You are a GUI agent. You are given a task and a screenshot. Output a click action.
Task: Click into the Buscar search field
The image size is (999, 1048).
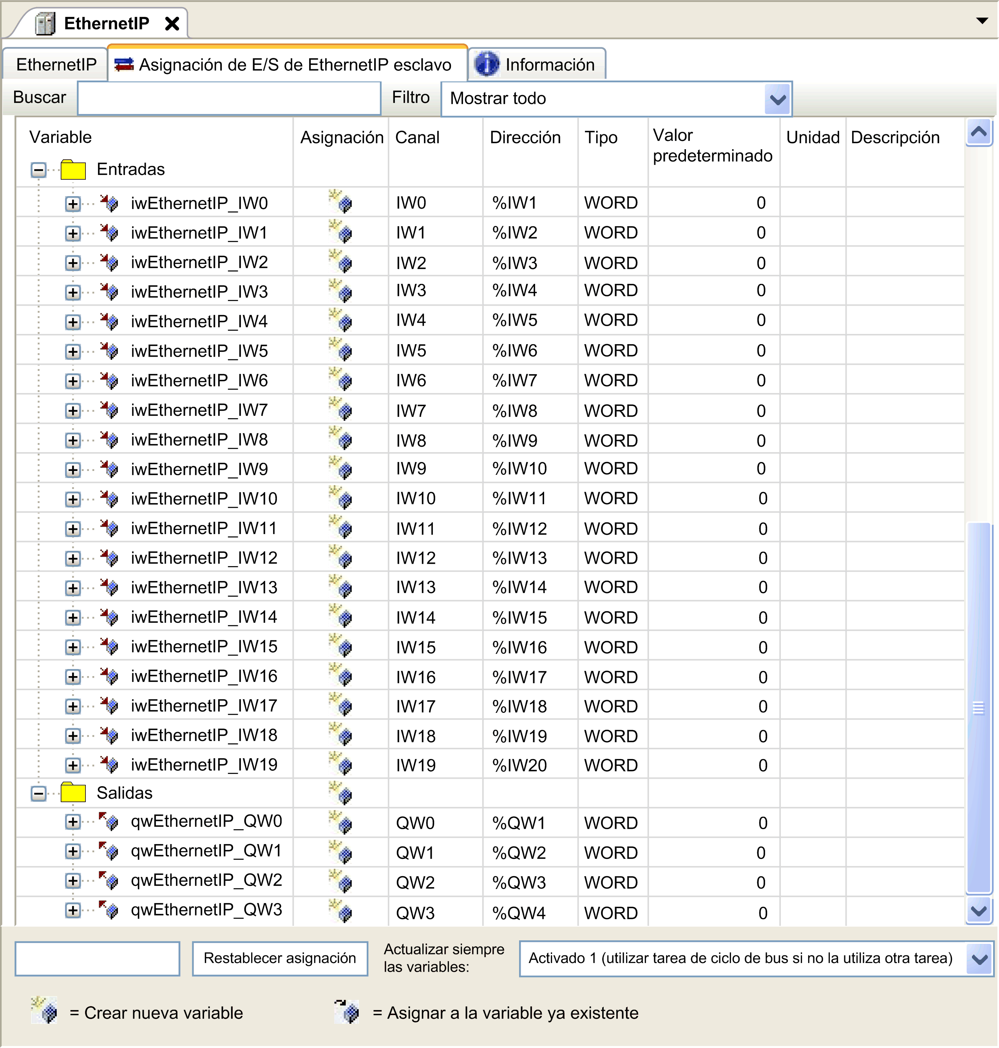click(229, 99)
